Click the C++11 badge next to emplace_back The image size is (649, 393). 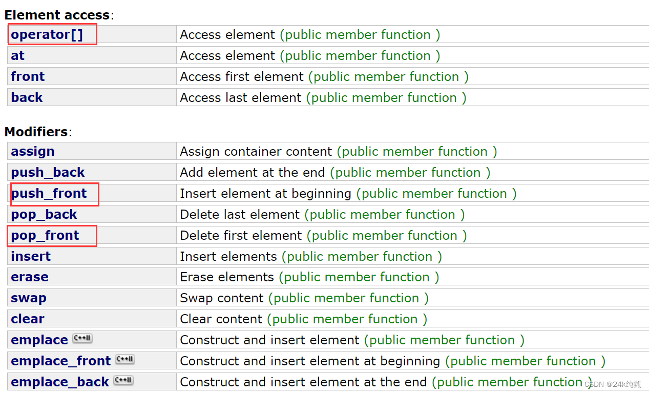click(123, 381)
